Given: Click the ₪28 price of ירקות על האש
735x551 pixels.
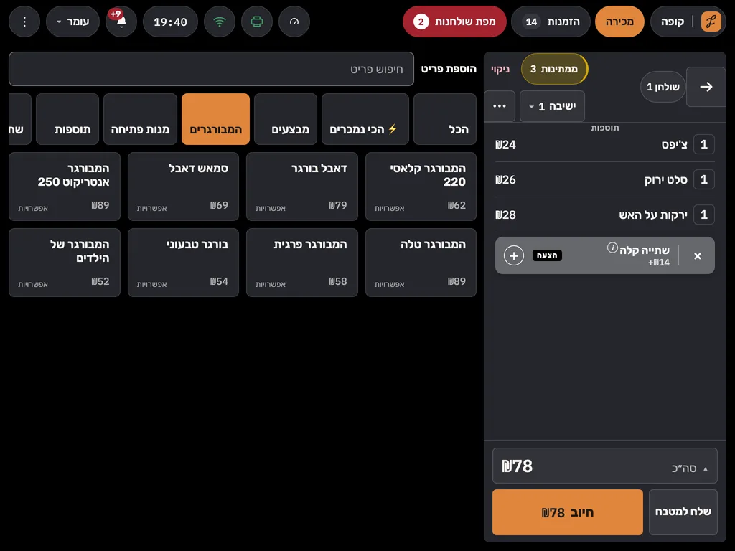Looking at the screenshot, I should click(506, 215).
